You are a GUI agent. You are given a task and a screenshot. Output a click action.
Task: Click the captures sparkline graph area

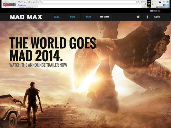click(x=89, y=6)
